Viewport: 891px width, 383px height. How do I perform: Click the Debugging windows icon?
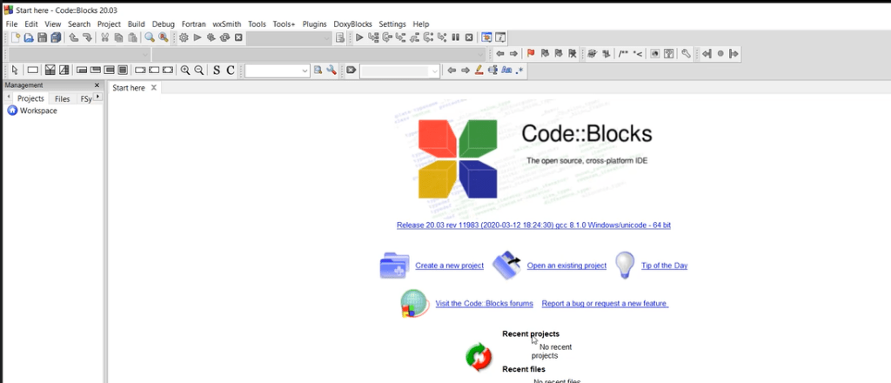486,37
